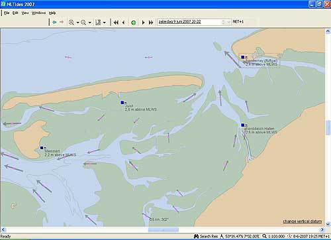
Task: Click the horizontal scrollbar thumb
Action: pyautogui.click(x=164, y=230)
